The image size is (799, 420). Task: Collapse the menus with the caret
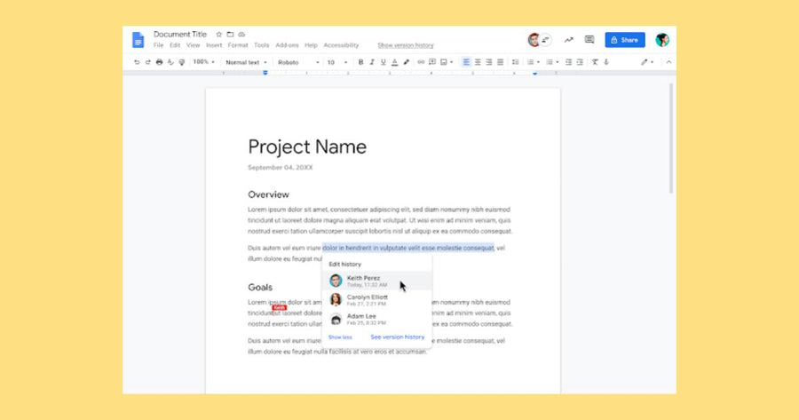[x=669, y=62]
